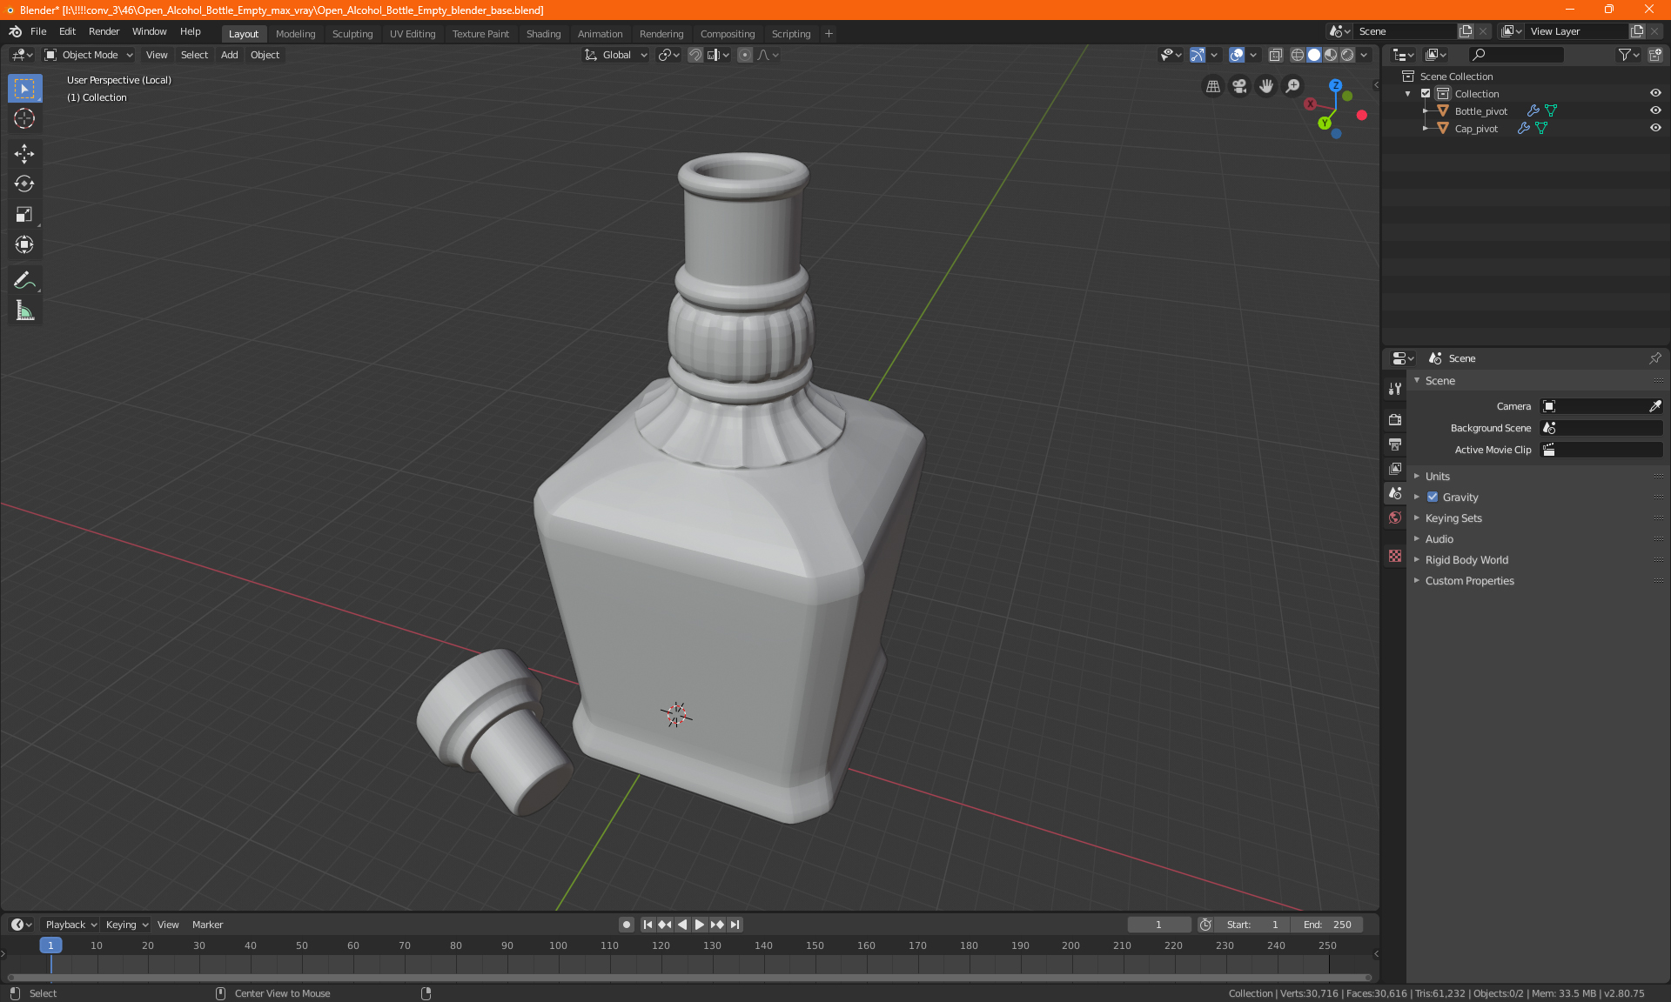Select the Rotate tool

[24, 184]
